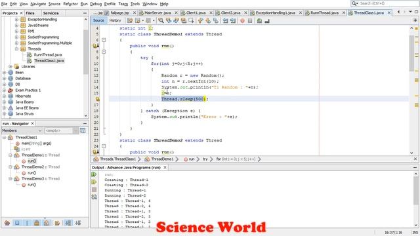The image size is (420, 236).
Task: Switch to the Client1.java tab
Action: tap(196, 13)
